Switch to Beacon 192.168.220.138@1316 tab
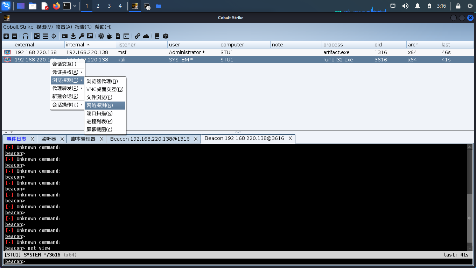Screen dimensions: 476x268 [150, 139]
